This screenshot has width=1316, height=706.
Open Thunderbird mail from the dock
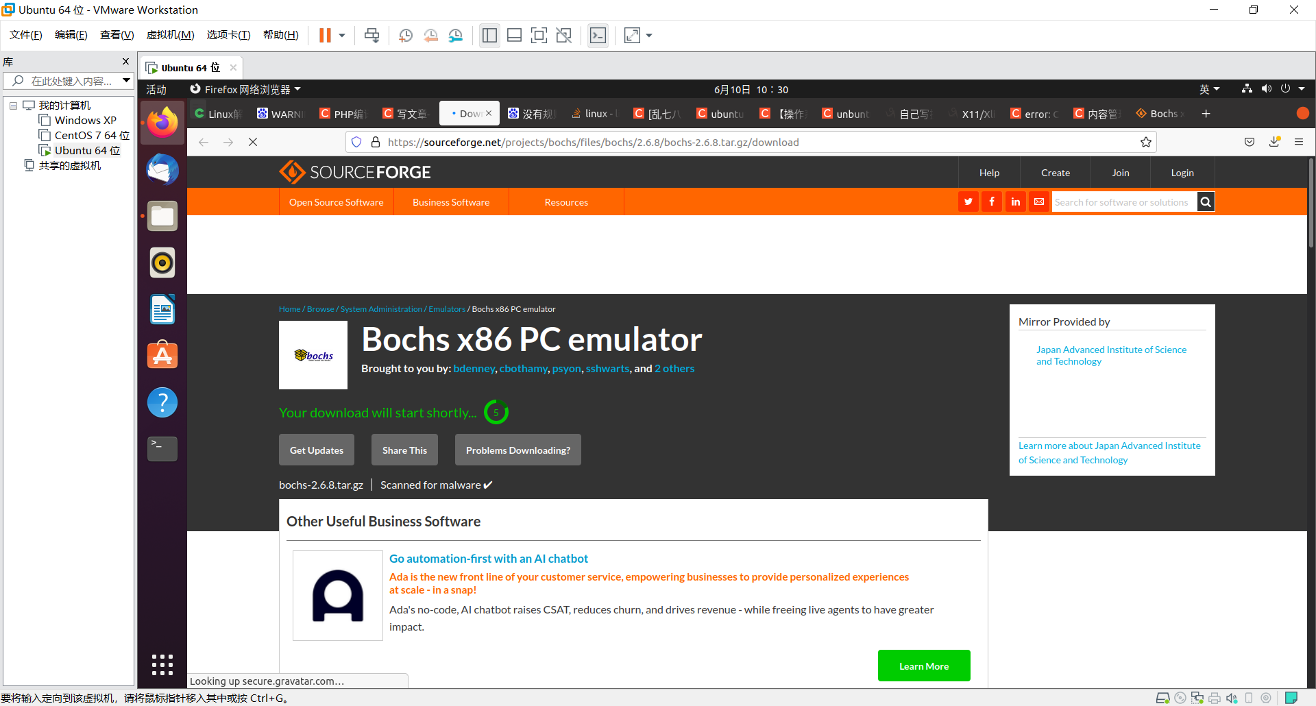[162, 170]
